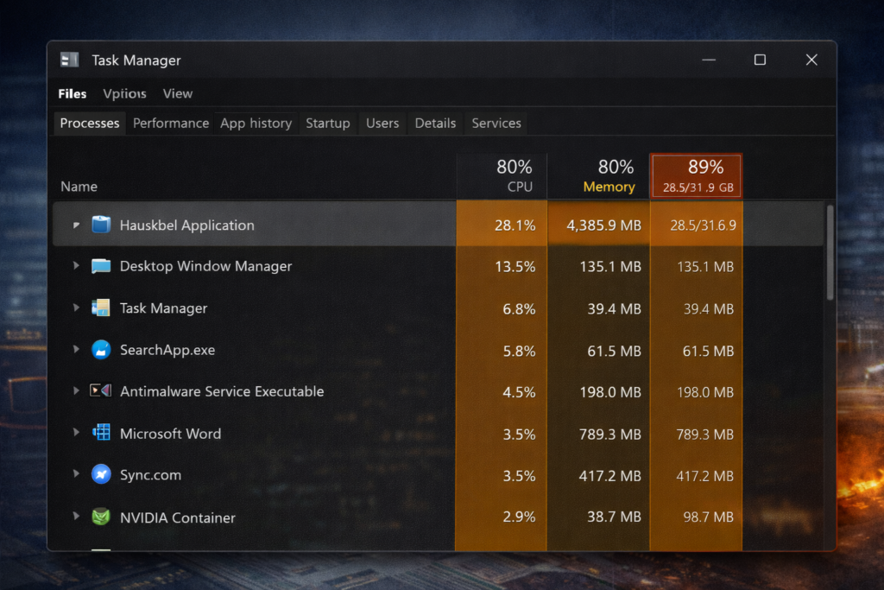
Task: Click the Hauskbel Application app icon
Action: [102, 225]
